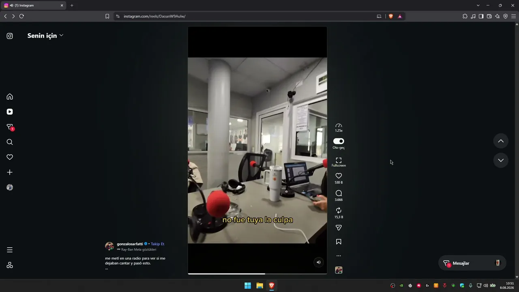Screen dimensions: 519x292
Task: View site information icon beside the URL
Action: 118,16
